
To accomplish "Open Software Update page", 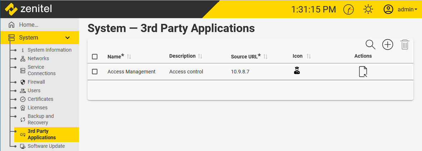I will coord(46,146).
